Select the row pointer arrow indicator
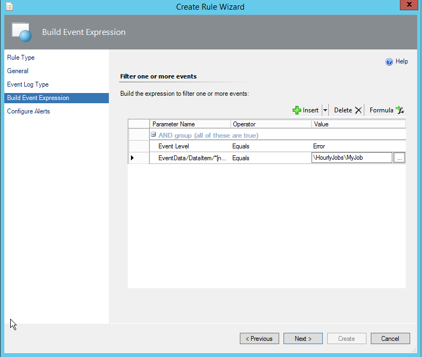The height and width of the screenshot is (357, 422). coord(132,158)
